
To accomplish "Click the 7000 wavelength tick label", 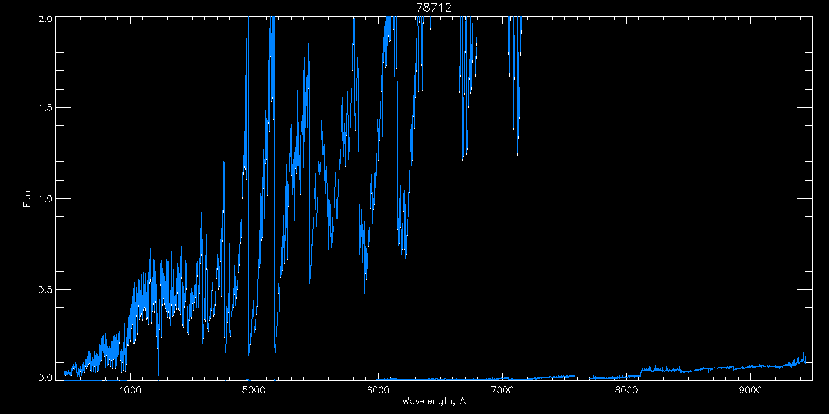I will pos(502,390).
